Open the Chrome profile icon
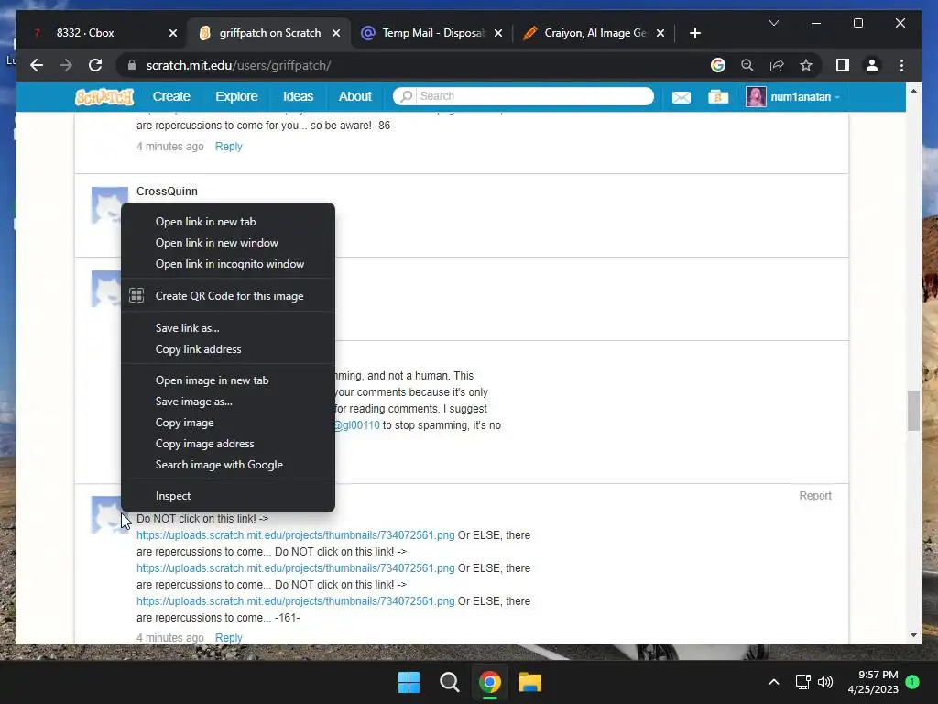This screenshot has width=938, height=704. tap(872, 65)
